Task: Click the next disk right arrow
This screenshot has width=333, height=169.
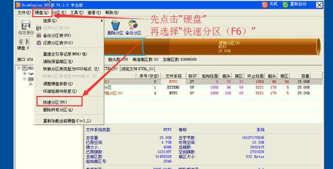Action: (27, 41)
